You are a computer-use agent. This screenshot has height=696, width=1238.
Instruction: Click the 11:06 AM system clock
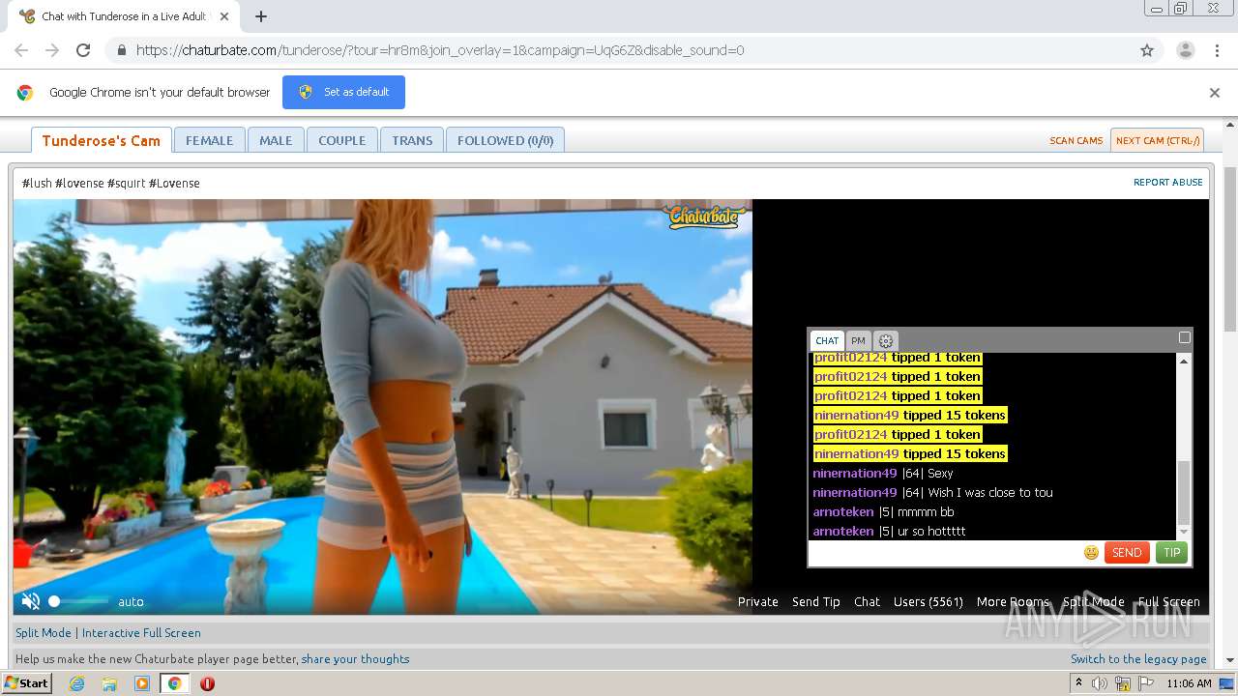pos(1189,683)
